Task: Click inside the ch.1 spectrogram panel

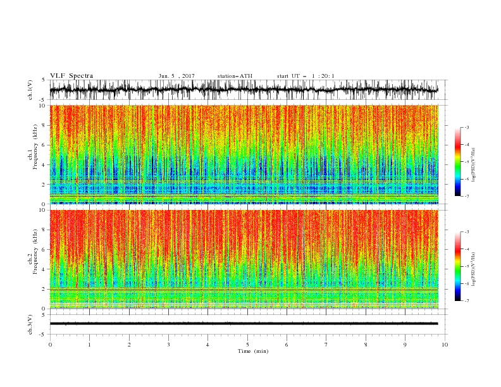Action: click(x=244, y=154)
